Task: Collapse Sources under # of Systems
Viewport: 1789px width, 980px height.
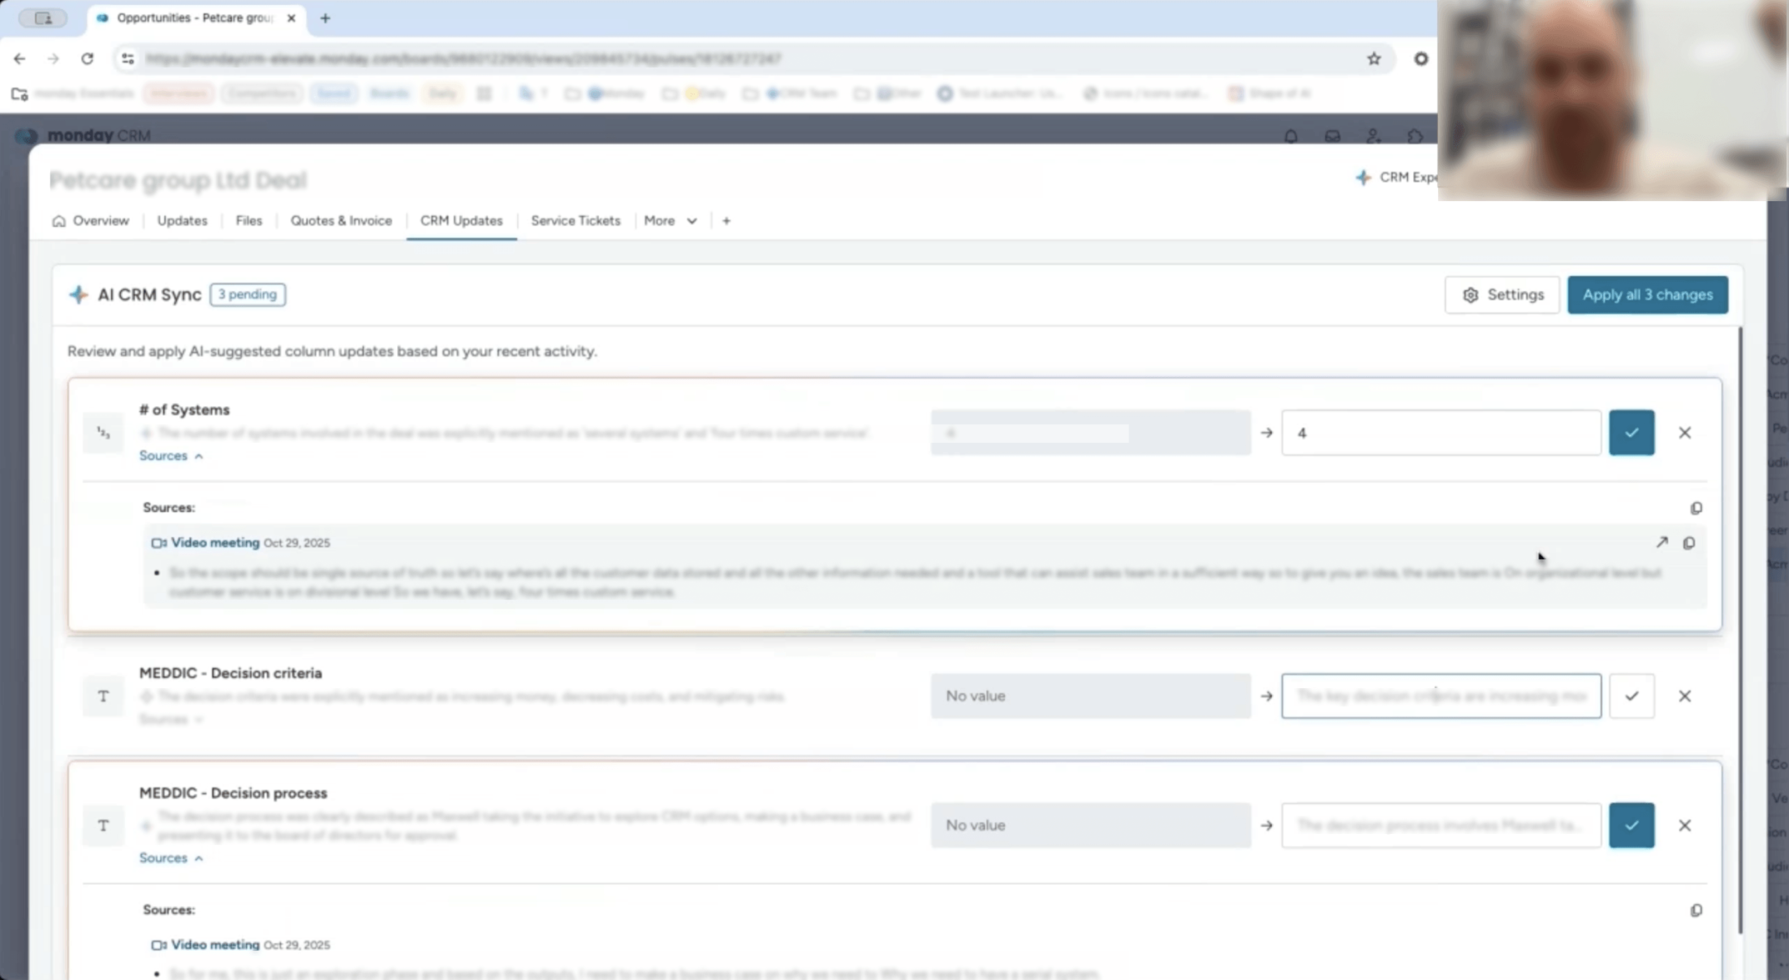Action: pos(171,456)
